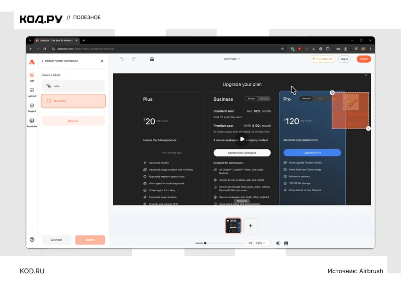401x285 pixels.
Task: Click the collapse-panel icon beside compare
Action: (286, 243)
